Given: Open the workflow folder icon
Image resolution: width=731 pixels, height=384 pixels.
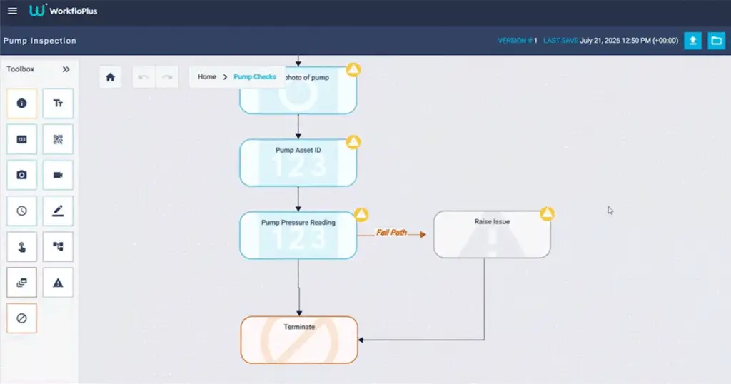Looking at the screenshot, I should pyautogui.click(x=716, y=41).
